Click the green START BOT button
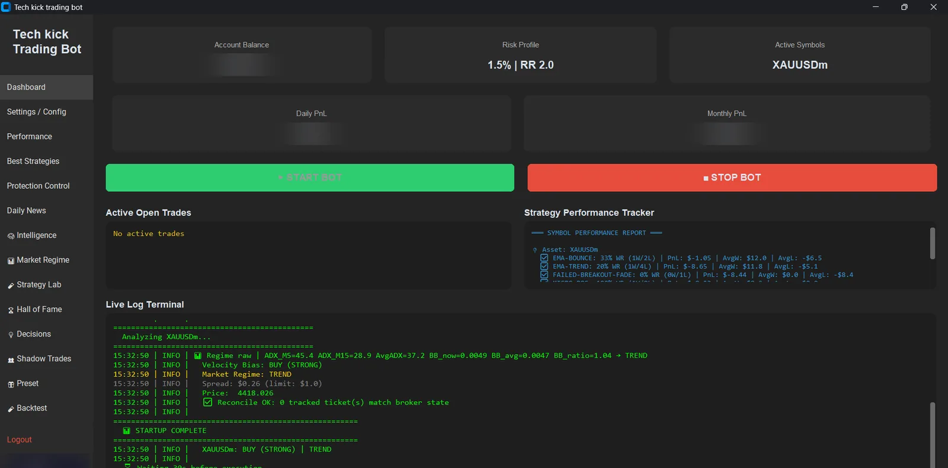Viewport: 948px width, 468px height. tap(310, 177)
